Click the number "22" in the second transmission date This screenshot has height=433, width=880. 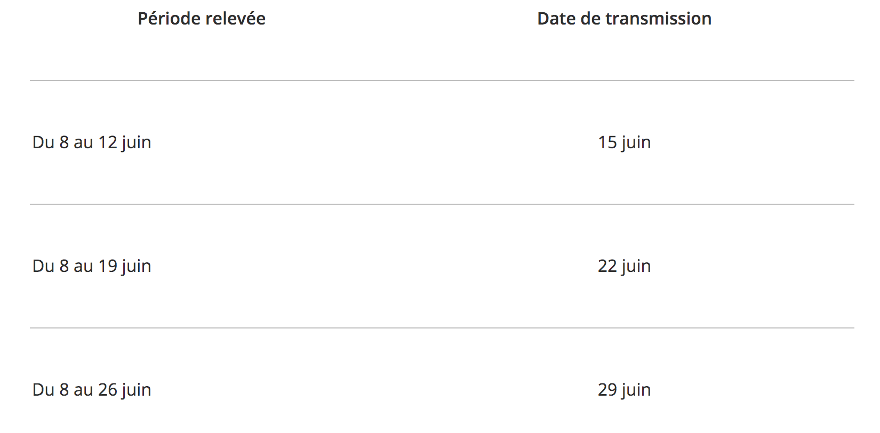pyautogui.click(x=607, y=266)
